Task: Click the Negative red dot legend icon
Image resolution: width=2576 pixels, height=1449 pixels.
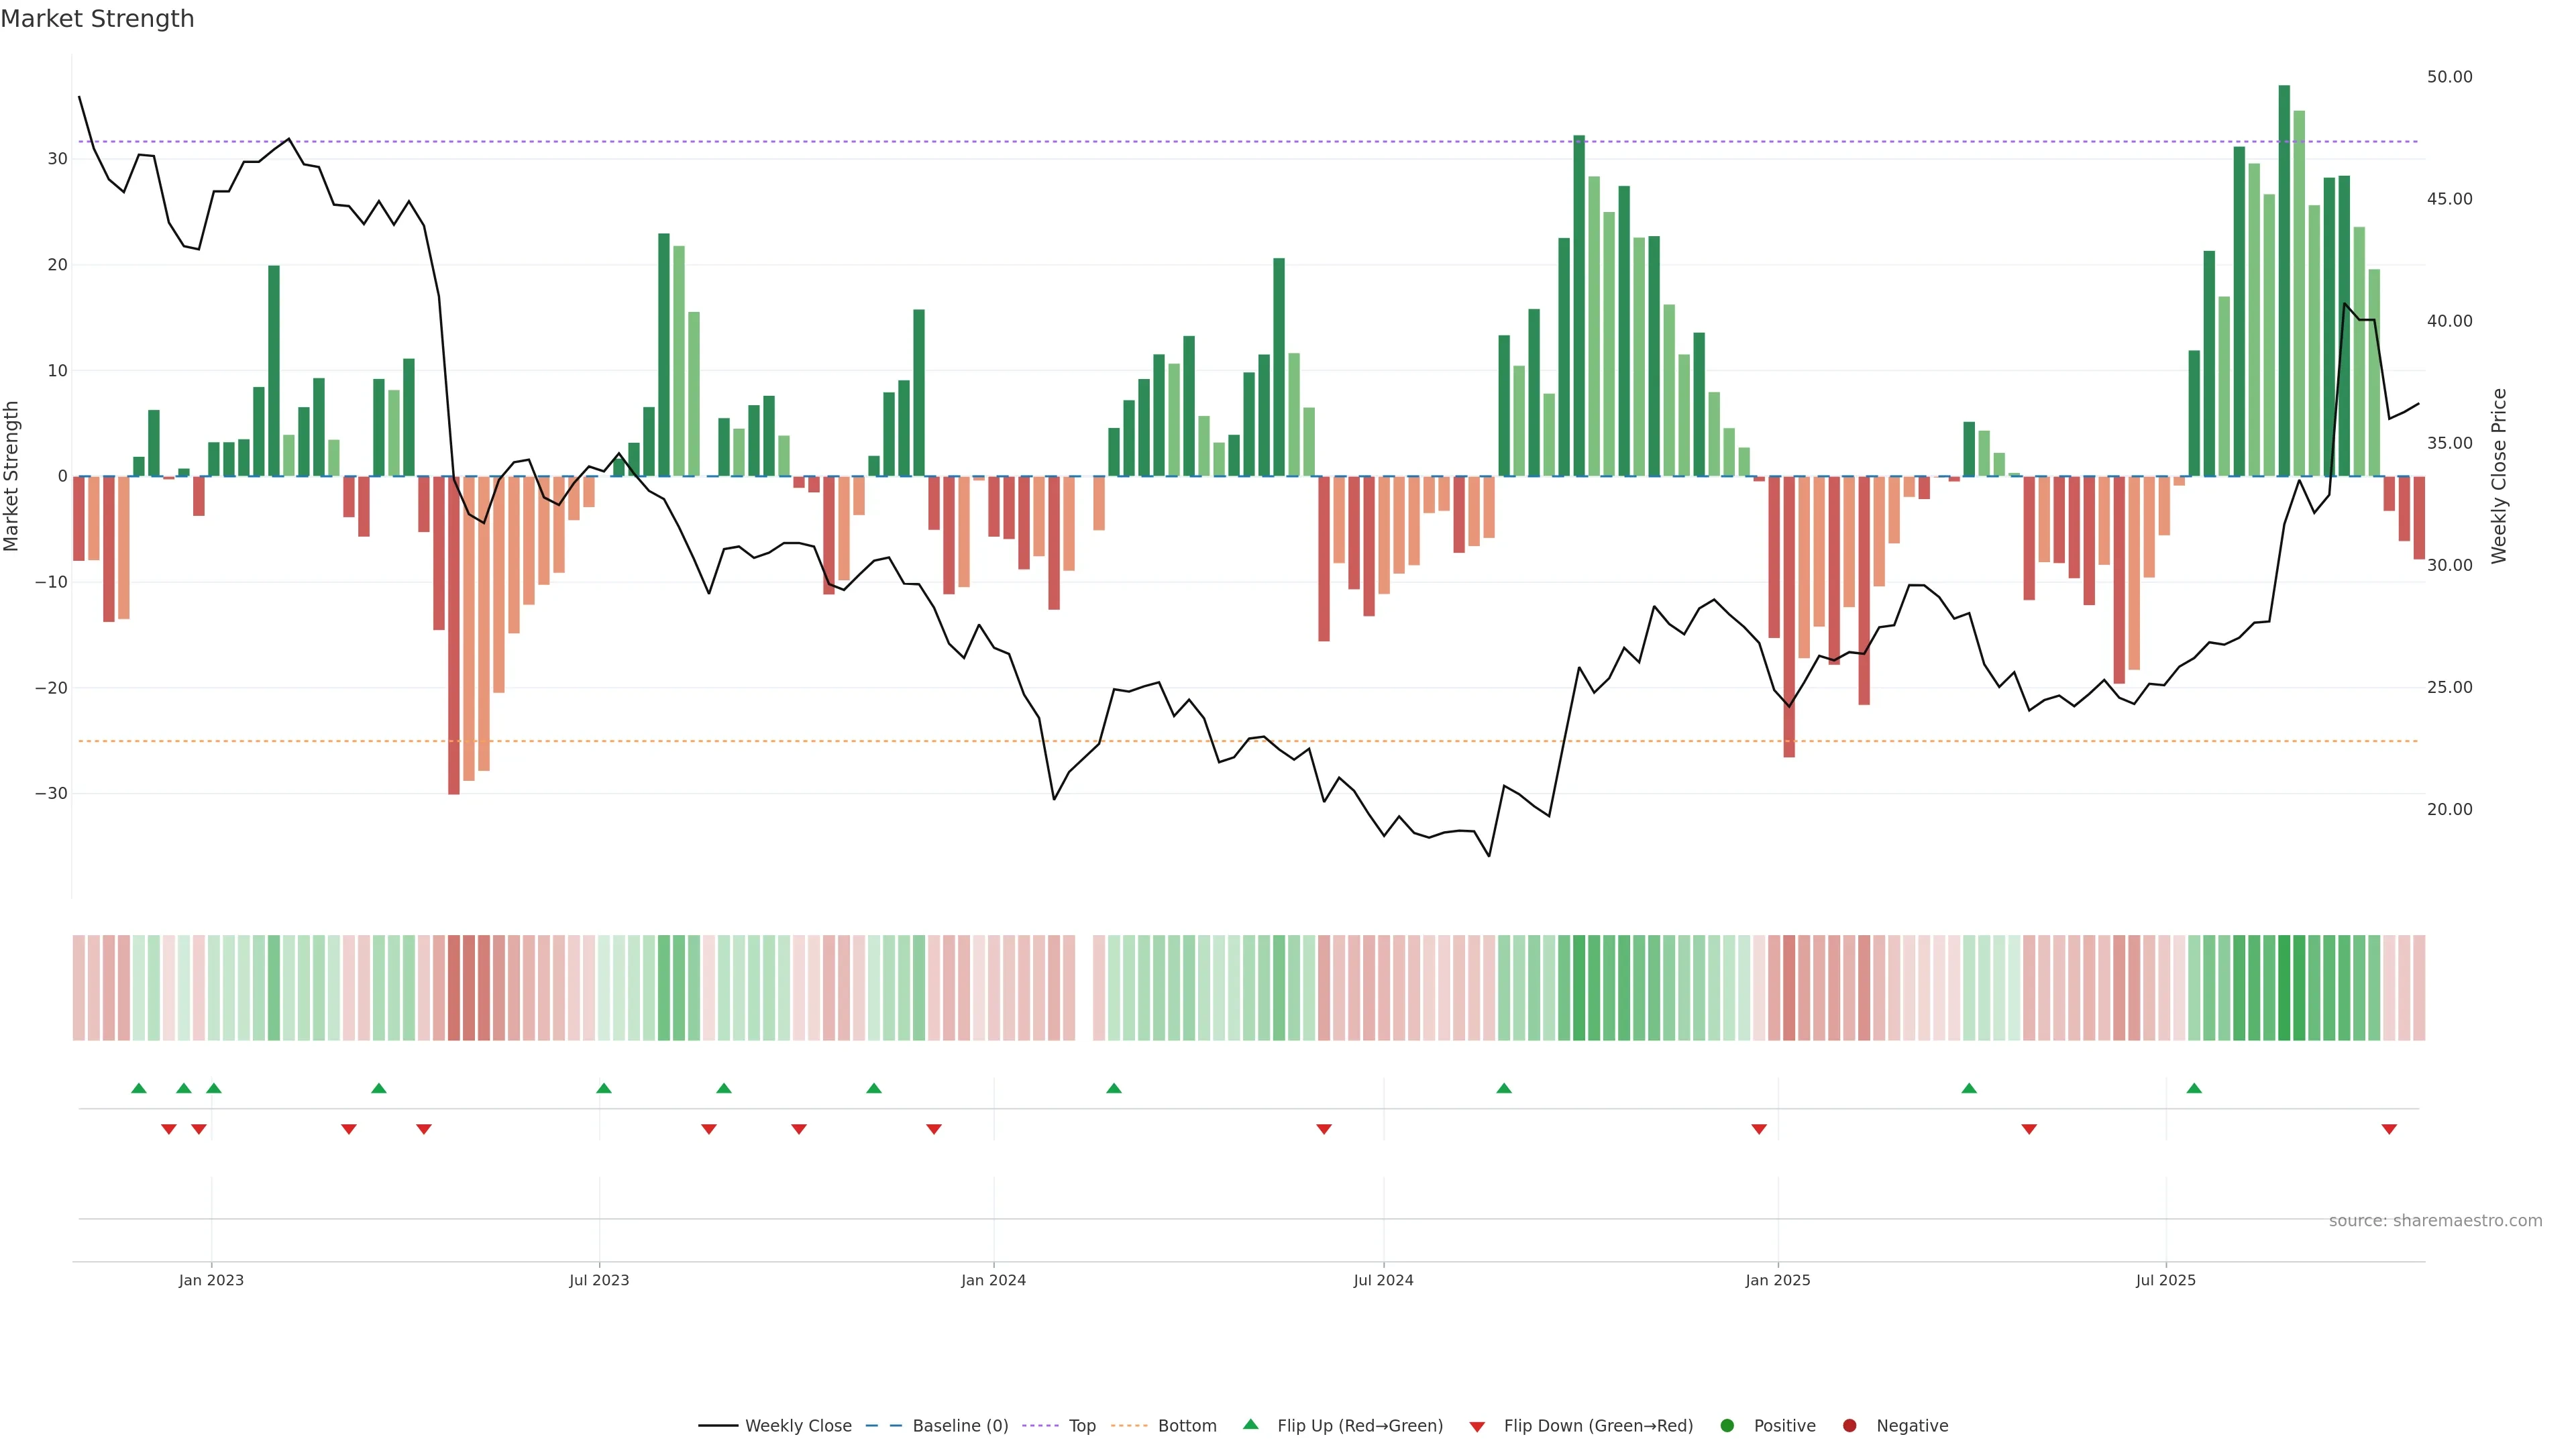Action: tap(1849, 1425)
